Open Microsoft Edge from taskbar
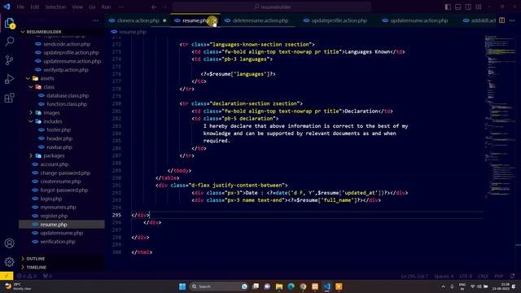 pos(291,286)
